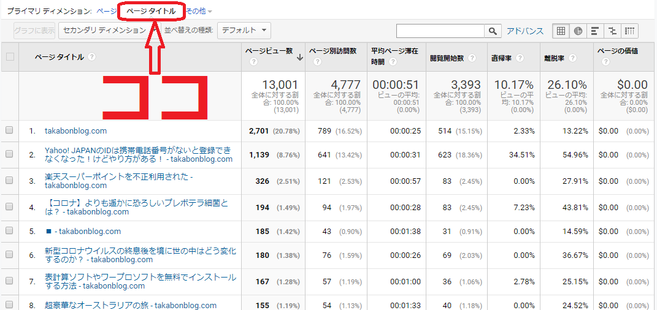The width and height of the screenshot is (657, 310).
Task: Click overall bounce rate 10.17%
Action: click(513, 85)
